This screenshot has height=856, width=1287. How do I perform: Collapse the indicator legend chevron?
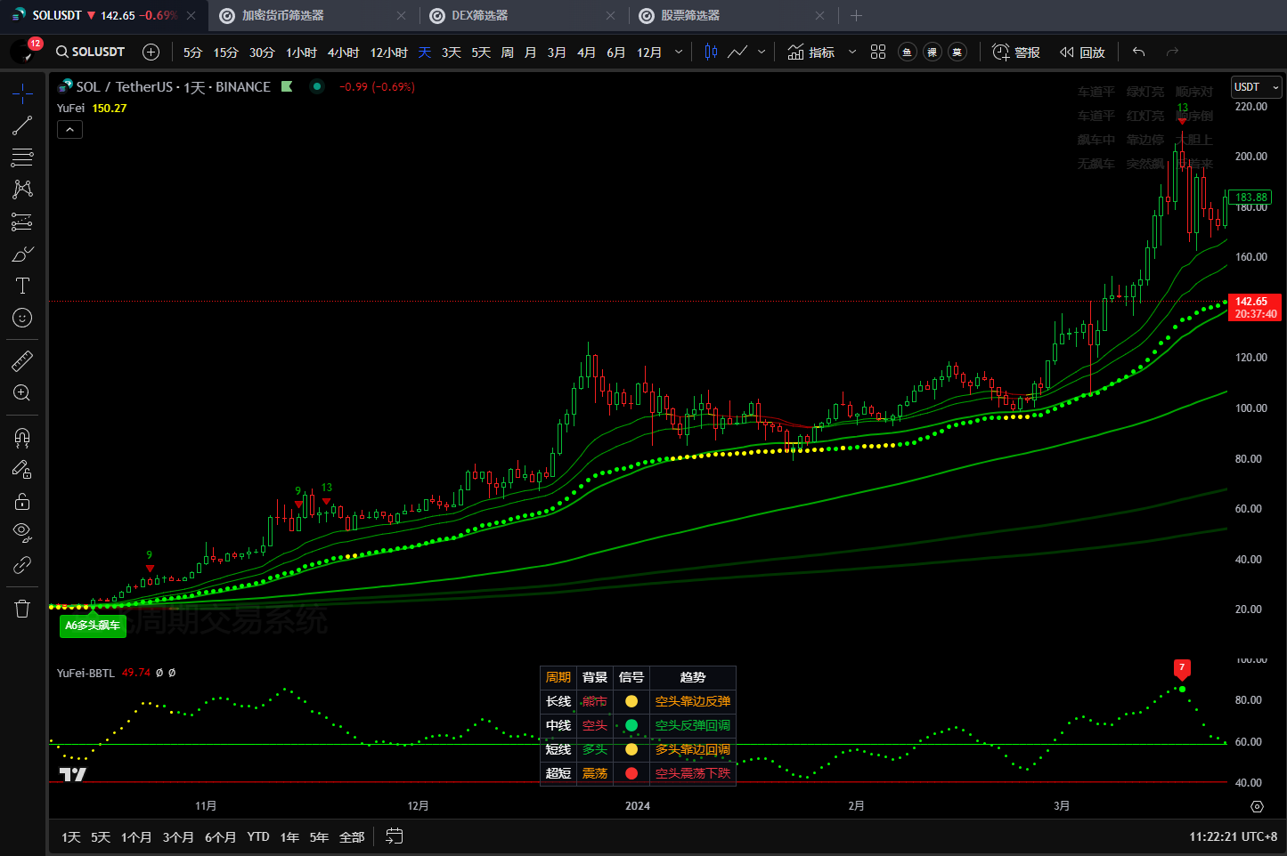[x=69, y=130]
